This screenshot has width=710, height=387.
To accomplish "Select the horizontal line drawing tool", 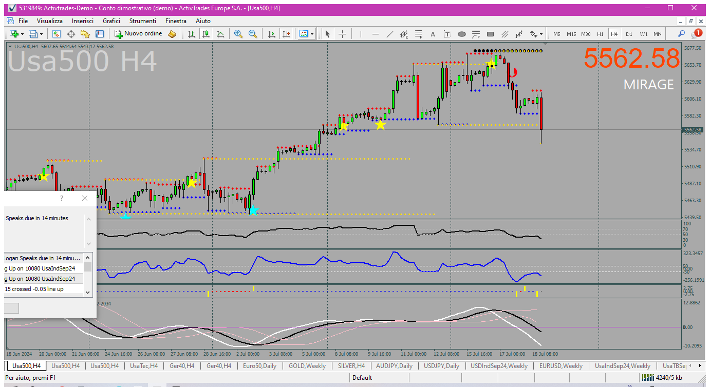I will tap(376, 34).
